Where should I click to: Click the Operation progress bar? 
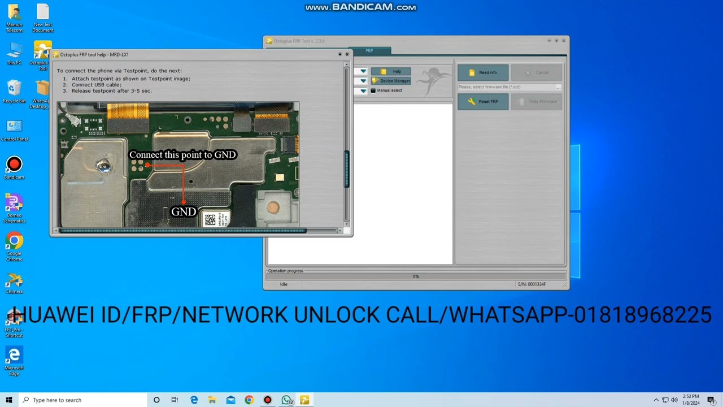416,276
